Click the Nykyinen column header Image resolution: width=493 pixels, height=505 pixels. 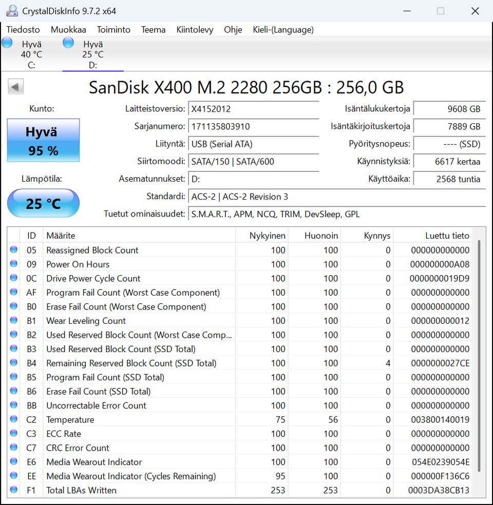click(x=261, y=236)
